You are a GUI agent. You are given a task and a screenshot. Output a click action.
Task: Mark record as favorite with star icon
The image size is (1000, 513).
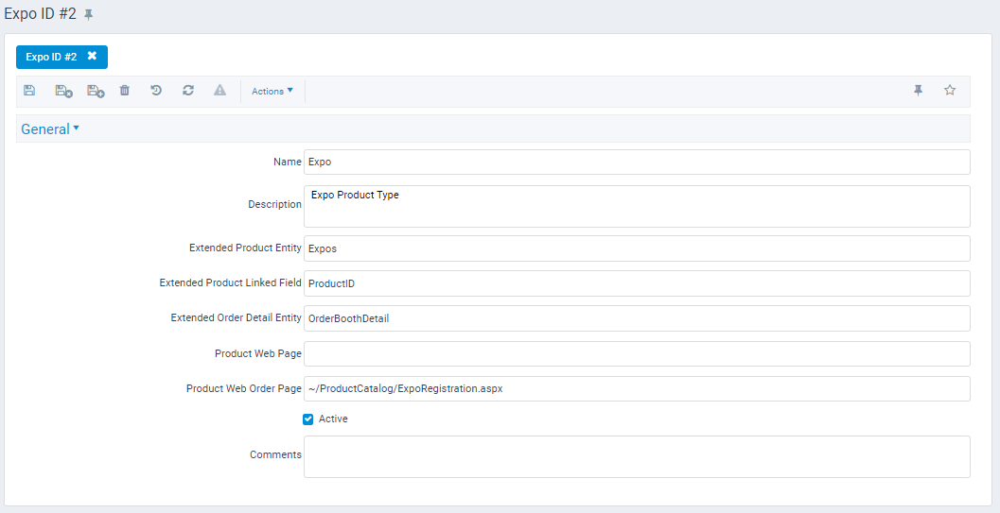950,91
